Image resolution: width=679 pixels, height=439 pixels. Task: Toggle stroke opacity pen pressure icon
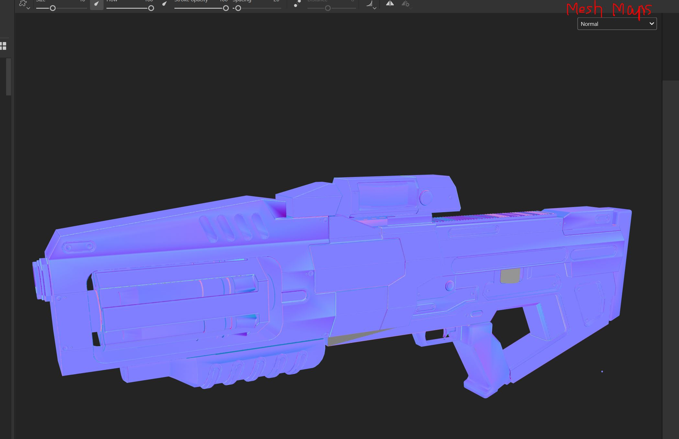tap(165, 4)
